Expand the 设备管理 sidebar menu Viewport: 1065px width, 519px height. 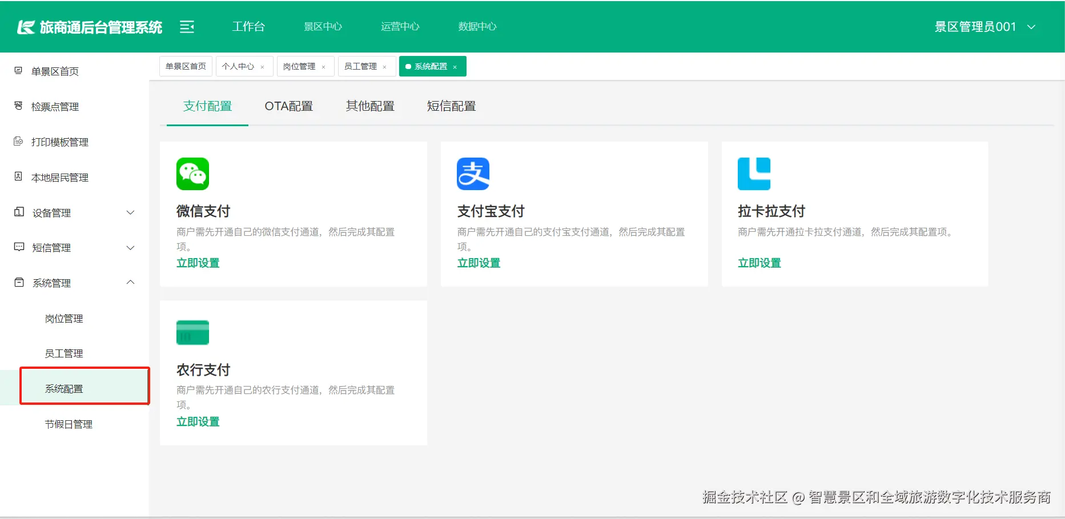131,212
